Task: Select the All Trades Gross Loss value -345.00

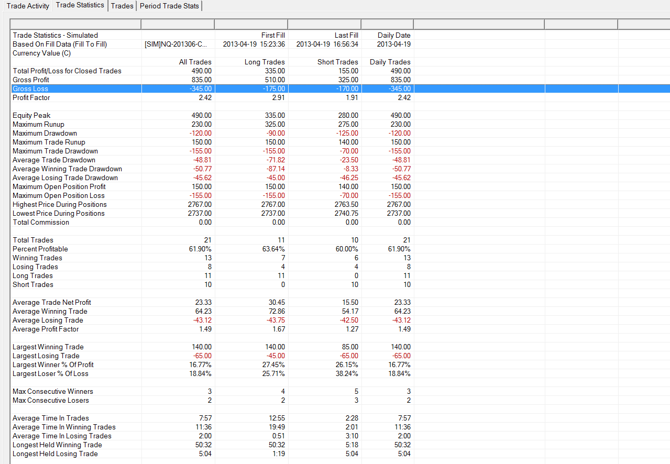Action: click(x=201, y=89)
